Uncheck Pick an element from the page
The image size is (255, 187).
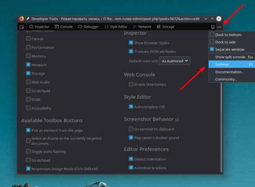pos(28,130)
